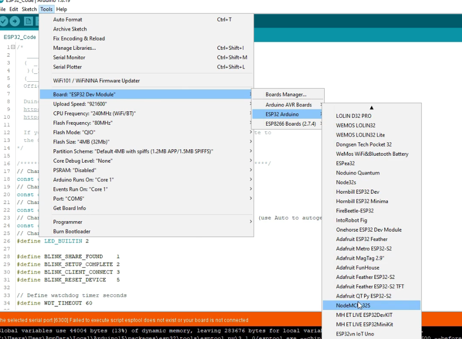
Task: Open the Help menu
Action: tap(61, 9)
